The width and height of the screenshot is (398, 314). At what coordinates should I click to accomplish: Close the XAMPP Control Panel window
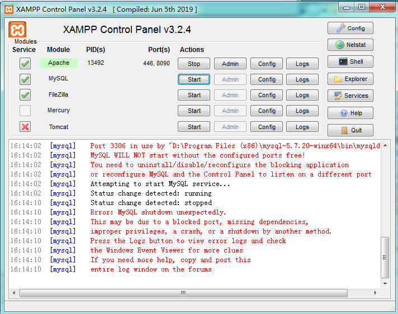click(382, 7)
